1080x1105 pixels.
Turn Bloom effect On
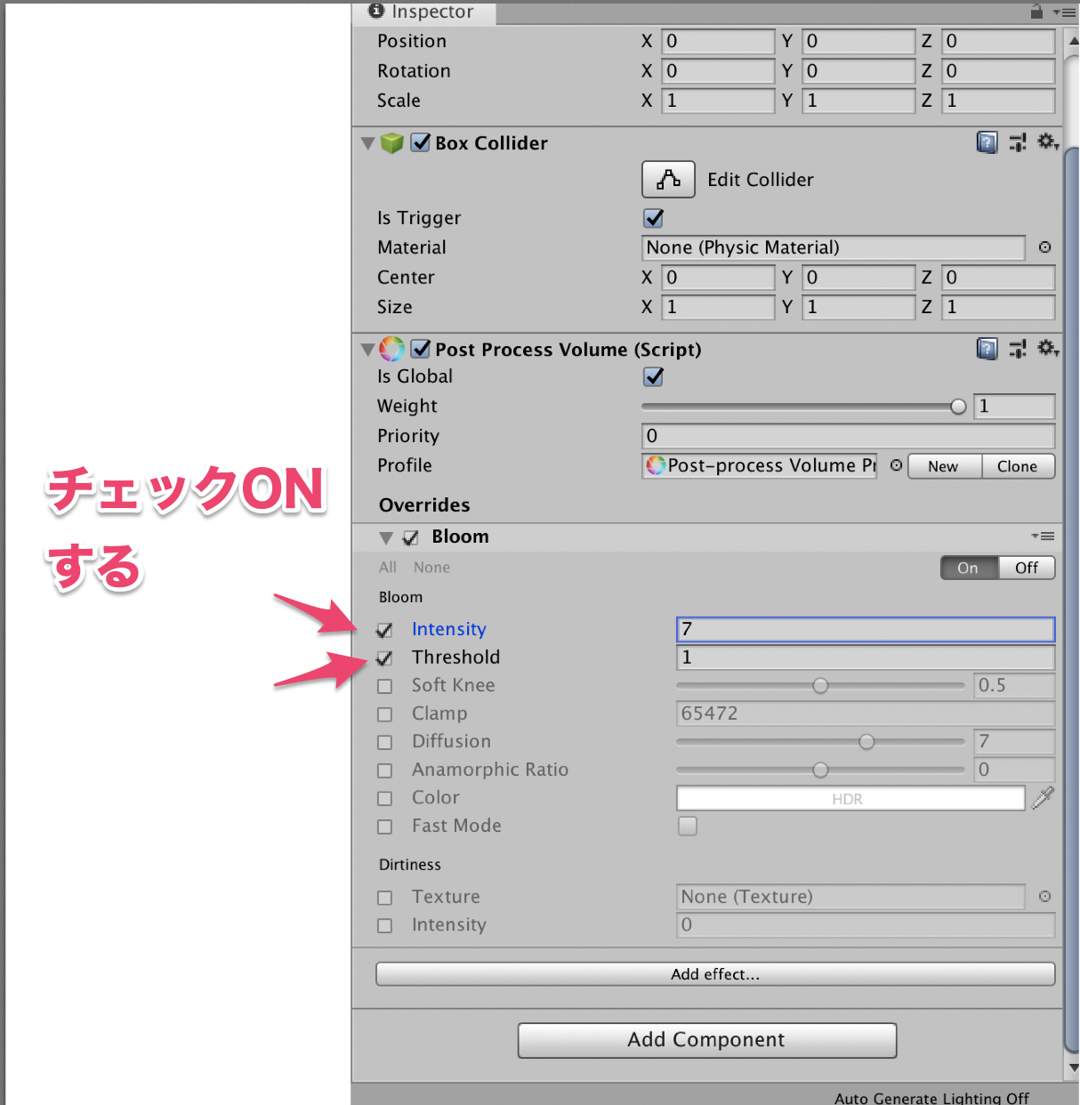[969, 568]
